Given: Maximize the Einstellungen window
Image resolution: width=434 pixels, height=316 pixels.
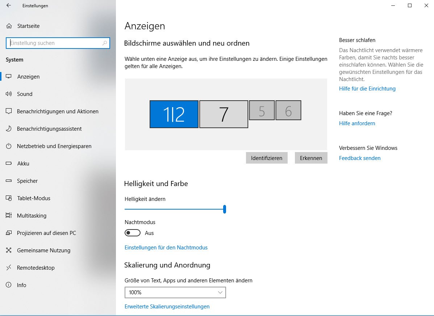Looking at the screenshot, I should 410,5.
